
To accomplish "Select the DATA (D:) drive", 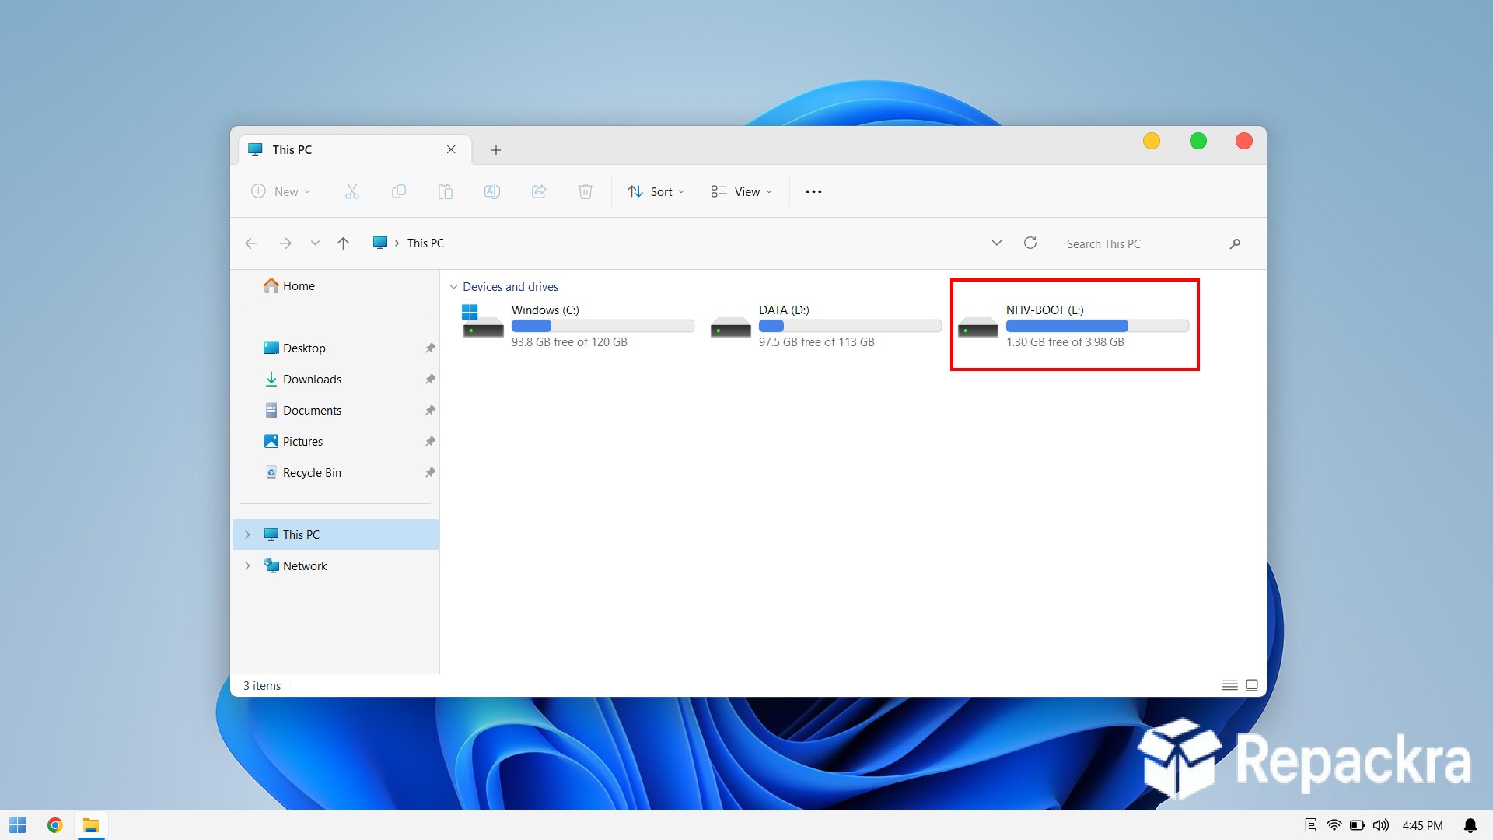I will (826, 325).
